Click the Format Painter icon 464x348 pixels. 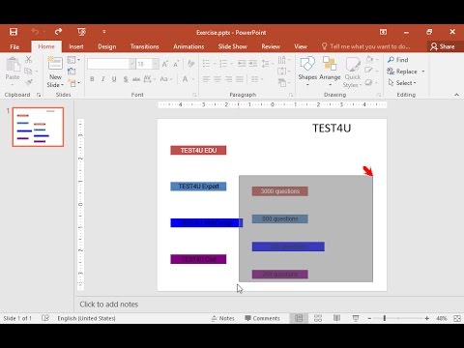[28, 82]
